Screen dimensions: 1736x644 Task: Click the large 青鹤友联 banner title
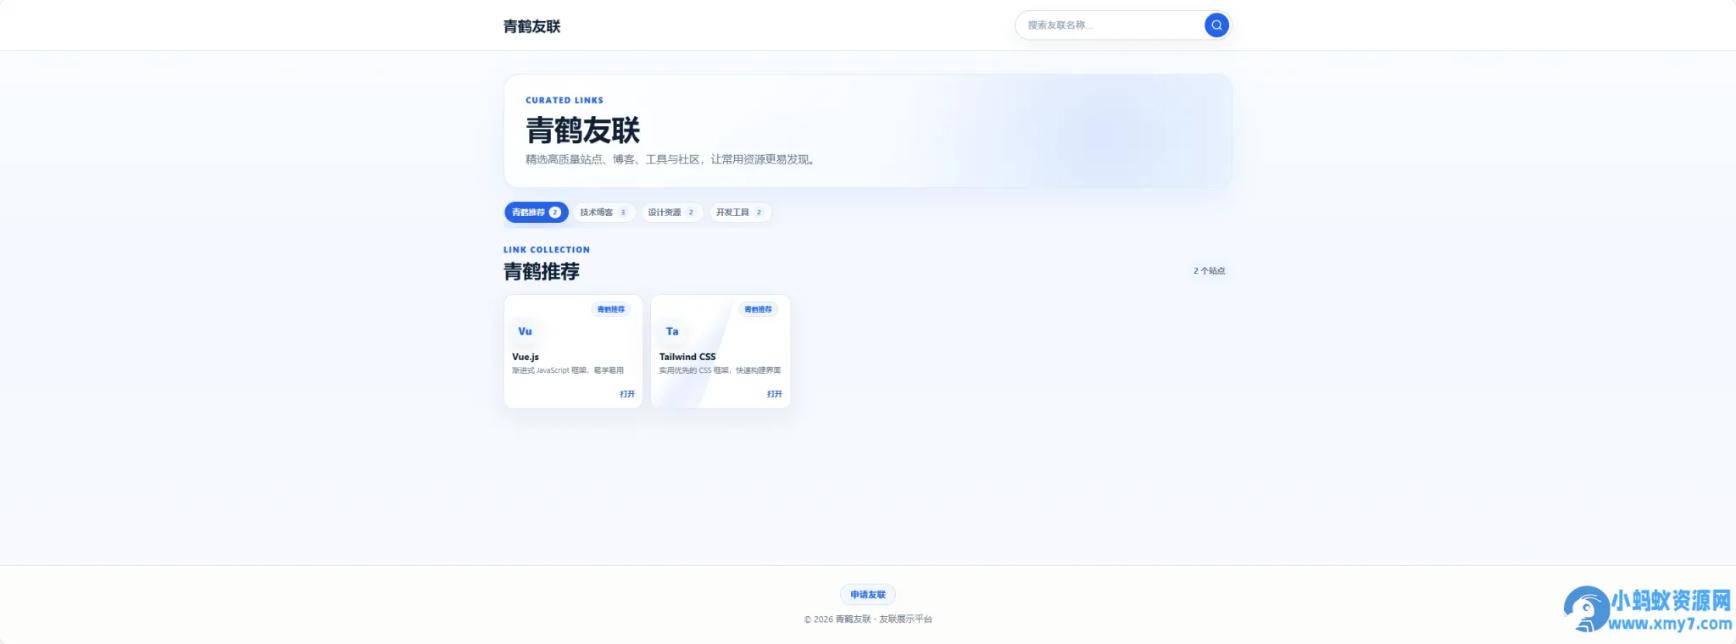pyautogui.click(x=583, y=130)
